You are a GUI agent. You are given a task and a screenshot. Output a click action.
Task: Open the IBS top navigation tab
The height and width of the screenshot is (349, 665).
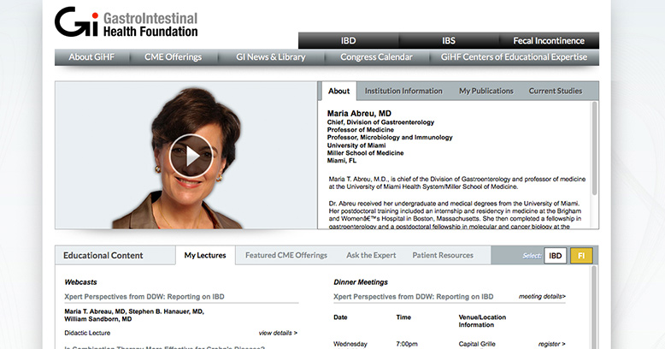point(449,41)
